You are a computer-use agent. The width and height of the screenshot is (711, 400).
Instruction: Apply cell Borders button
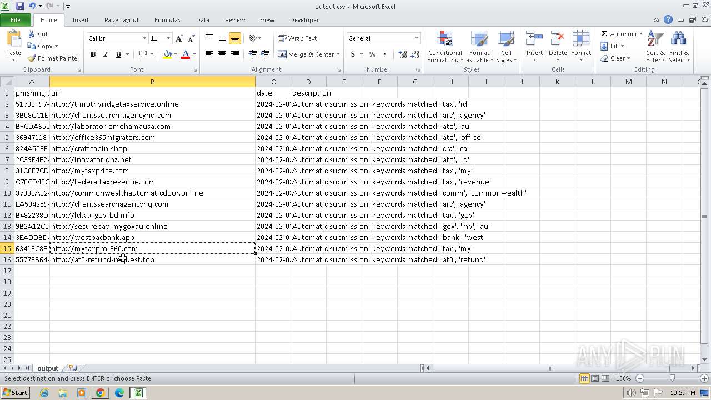tap(143, 54)
